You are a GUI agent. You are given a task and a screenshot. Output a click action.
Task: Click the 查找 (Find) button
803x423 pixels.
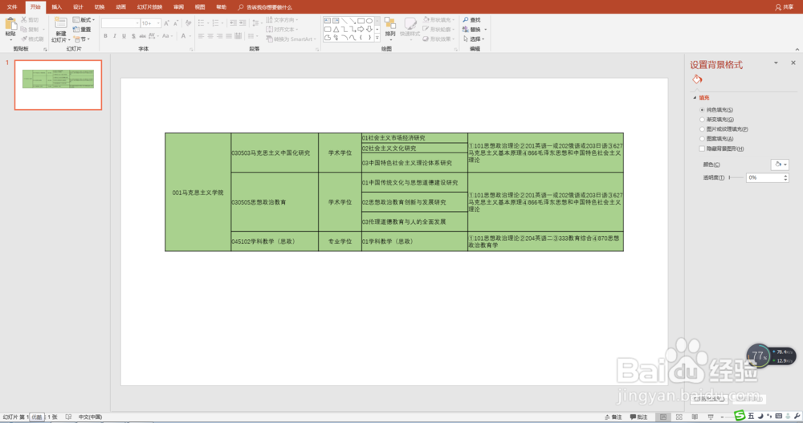point(471,20)
